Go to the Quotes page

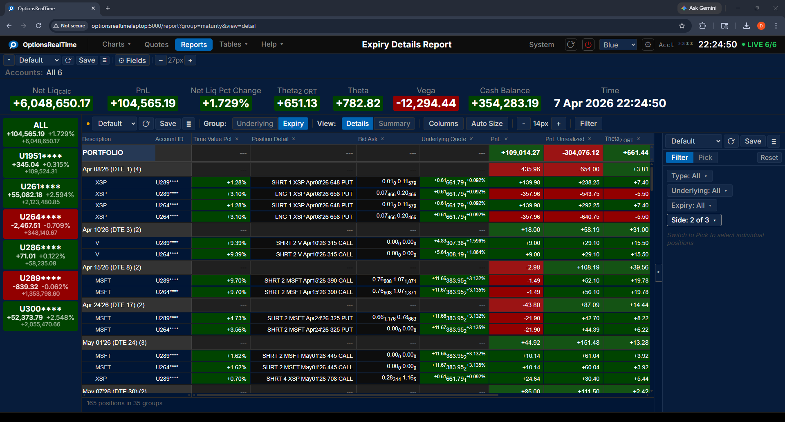point(156,45)
